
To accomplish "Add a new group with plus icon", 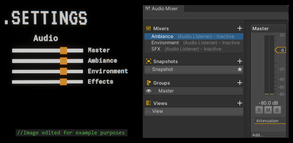I will coord(239,83).
